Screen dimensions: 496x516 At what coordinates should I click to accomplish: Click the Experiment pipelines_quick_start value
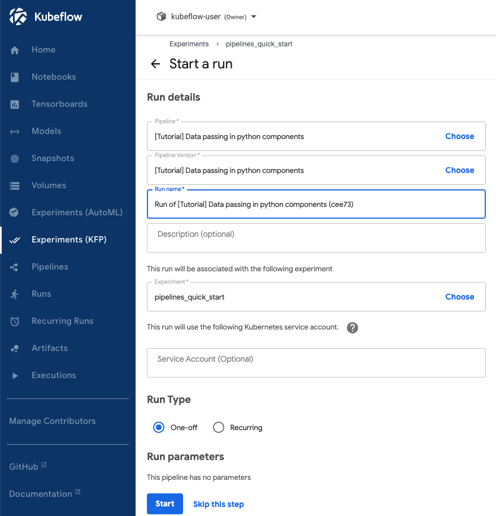[x=189, y=297]
